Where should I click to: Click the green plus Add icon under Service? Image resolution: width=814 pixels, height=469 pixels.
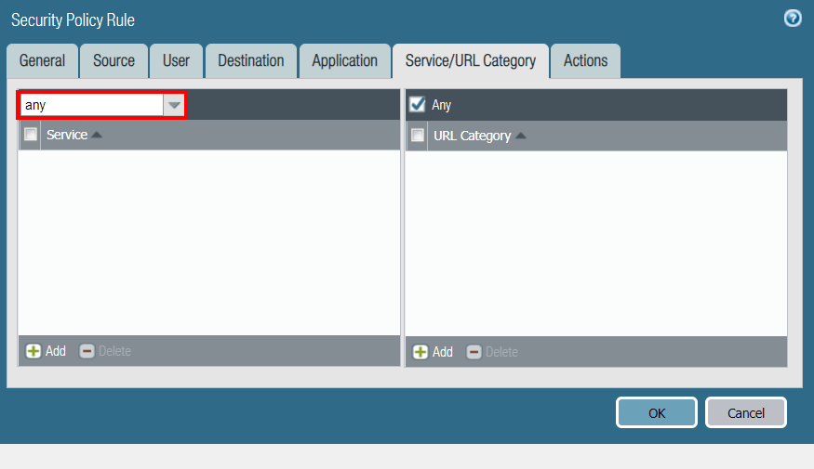click(33, 351)
